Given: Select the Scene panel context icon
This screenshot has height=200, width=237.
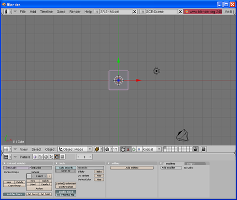Looking at the screenshot, I should pos(63,157).
